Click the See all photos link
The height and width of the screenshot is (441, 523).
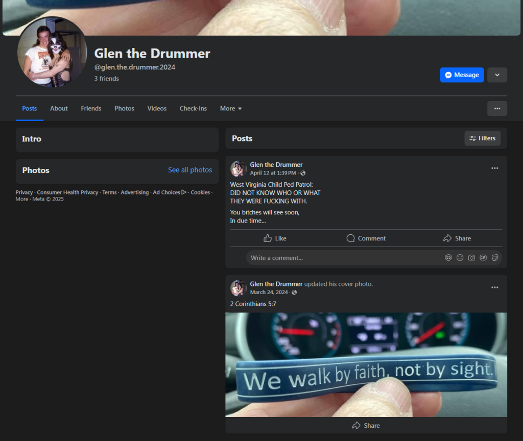coord(190,170)
